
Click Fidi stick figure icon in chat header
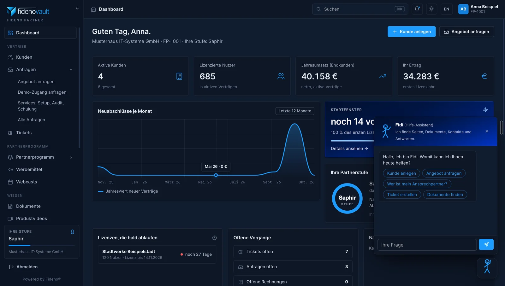pos(386,131)
